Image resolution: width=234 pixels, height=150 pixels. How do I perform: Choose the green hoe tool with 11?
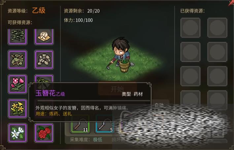pyautogui.click(x=81, y=126)
